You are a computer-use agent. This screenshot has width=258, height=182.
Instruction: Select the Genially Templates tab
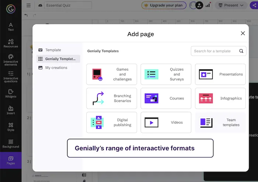coord(58,59)
